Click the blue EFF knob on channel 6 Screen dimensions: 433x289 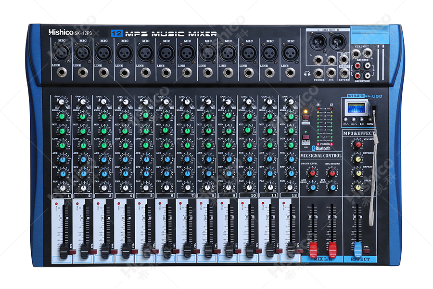click(x=167, y=173)
